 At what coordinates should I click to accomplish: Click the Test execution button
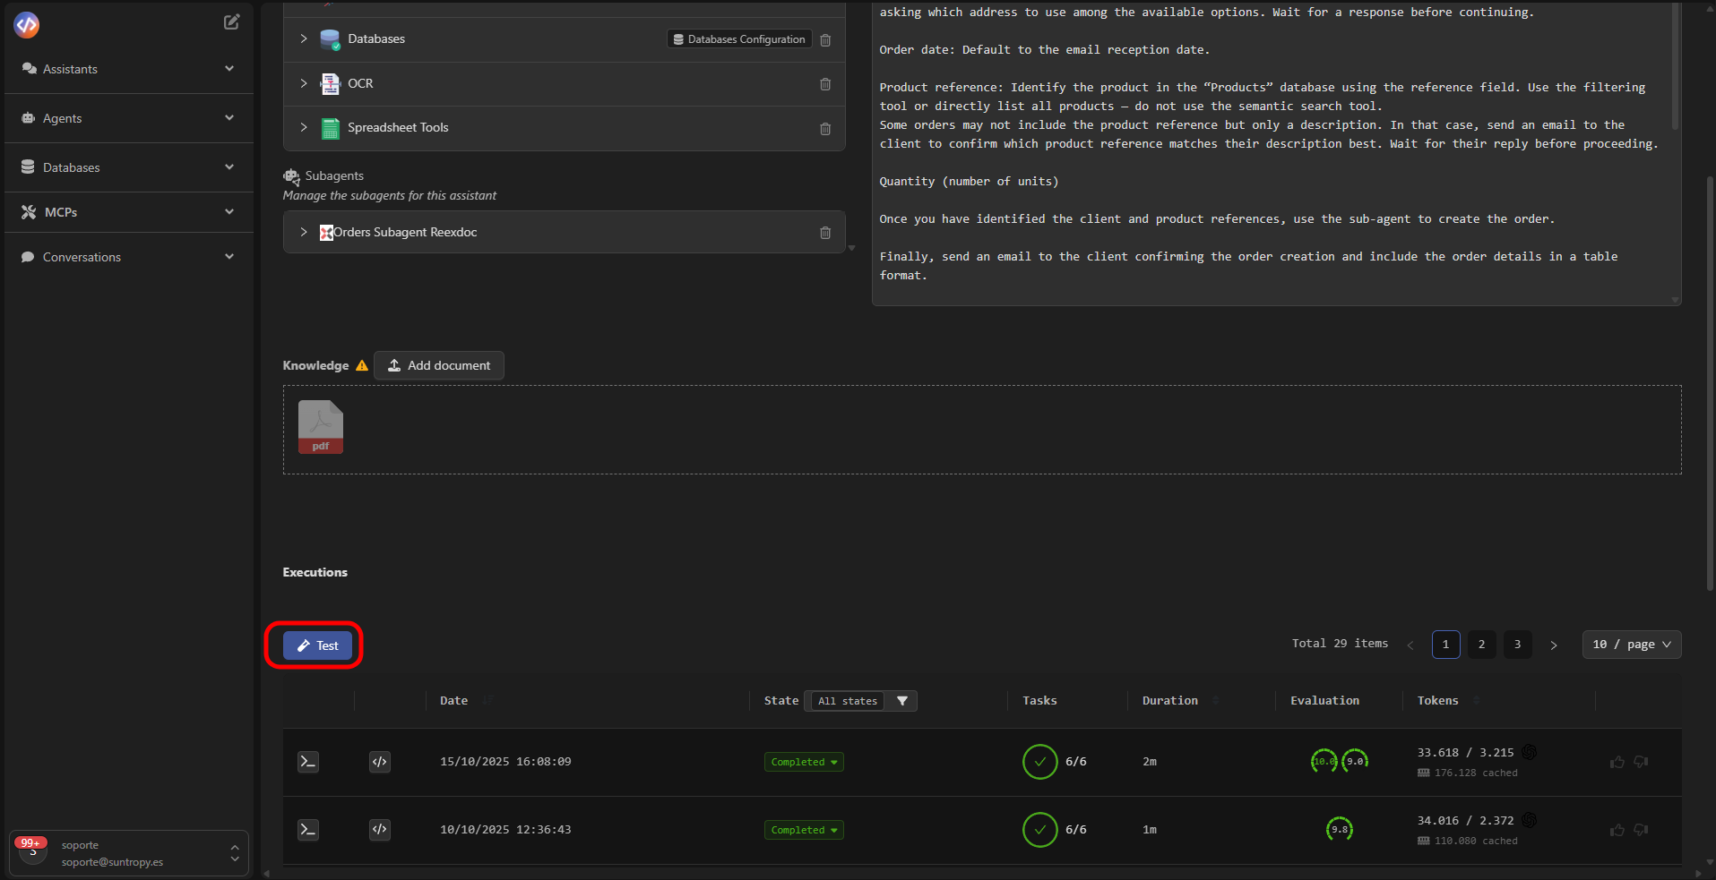click(317, 645)
